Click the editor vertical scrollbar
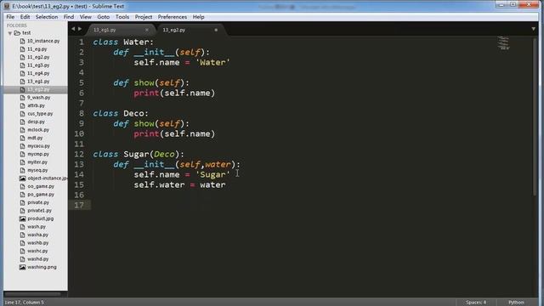 coord(535,116)
